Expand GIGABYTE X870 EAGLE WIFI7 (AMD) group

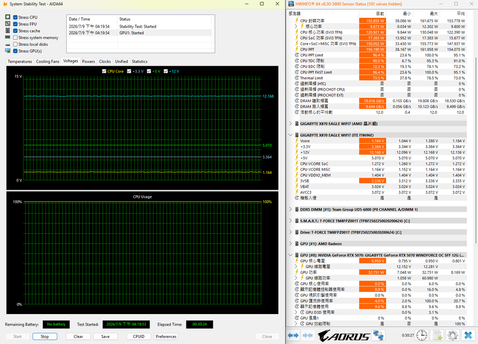tap(290, 124)
